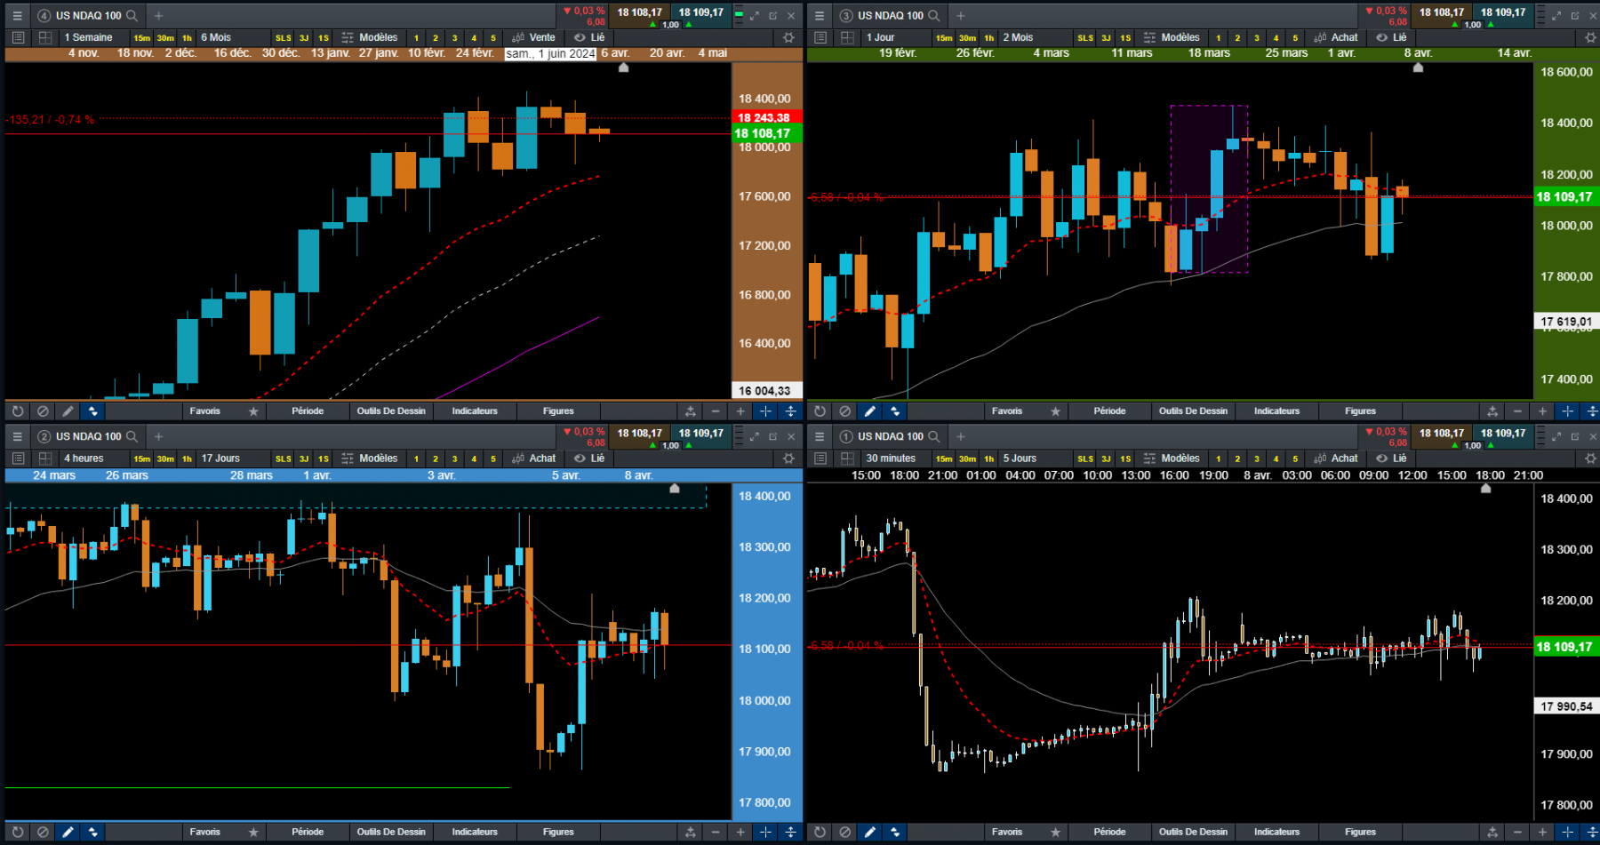Open the 1 Jour interval dropdown in chart 3
The height and width of the screenshot is (845, 1600).
895,37
